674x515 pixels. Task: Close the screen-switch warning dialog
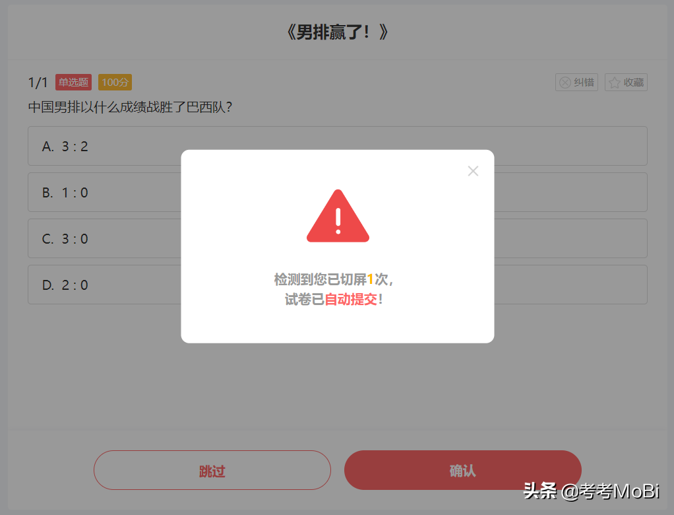[473, 171]
